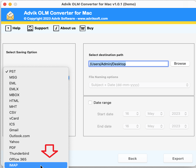The width and height of the screenshot is (196, 168).
Task: Open the About us toolbar label
Action: pos(68,28)
